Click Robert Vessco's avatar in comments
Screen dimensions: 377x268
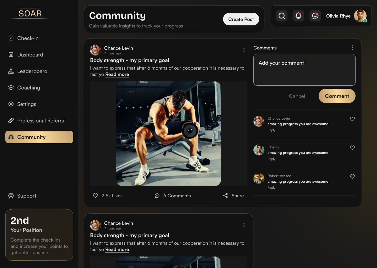[259, 179]
